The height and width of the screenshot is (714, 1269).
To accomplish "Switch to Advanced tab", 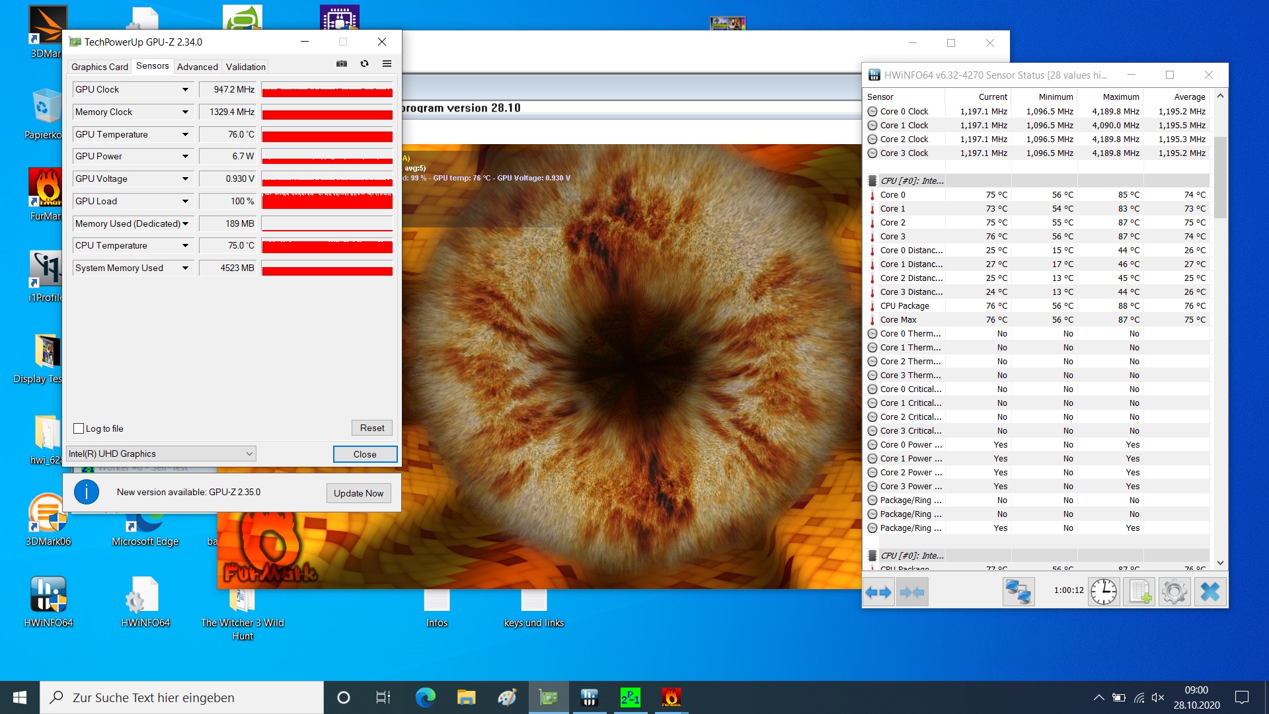I will 197,67.
